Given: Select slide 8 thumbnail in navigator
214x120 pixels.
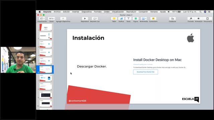Looking at the screenshot, I should coord(46,86).
